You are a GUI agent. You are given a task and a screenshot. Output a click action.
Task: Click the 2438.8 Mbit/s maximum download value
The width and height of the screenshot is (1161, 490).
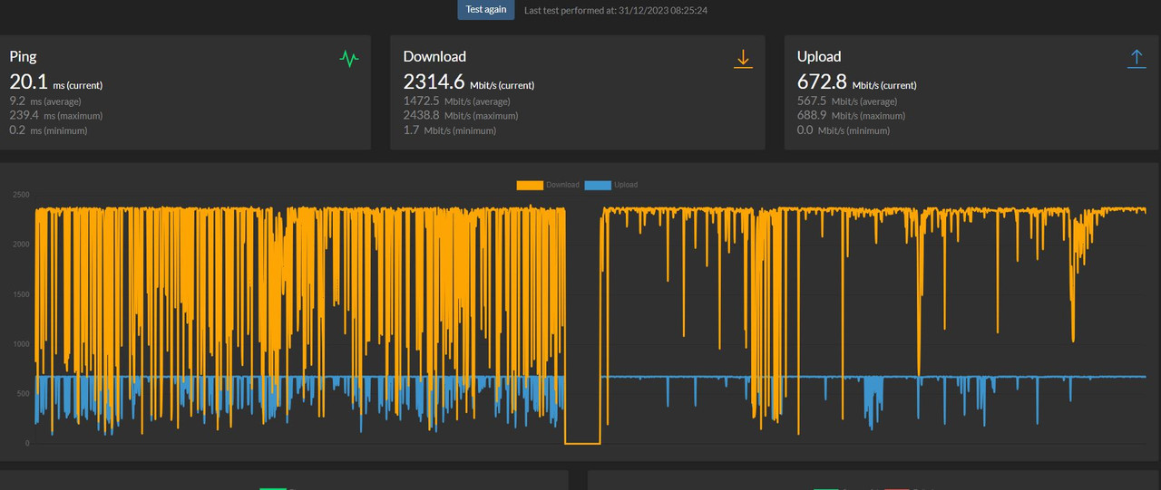[x=461, y=116]
